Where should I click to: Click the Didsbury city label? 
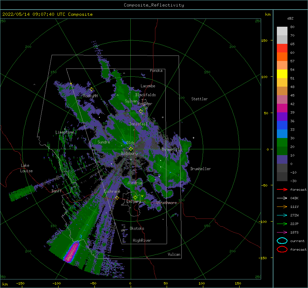129,153
